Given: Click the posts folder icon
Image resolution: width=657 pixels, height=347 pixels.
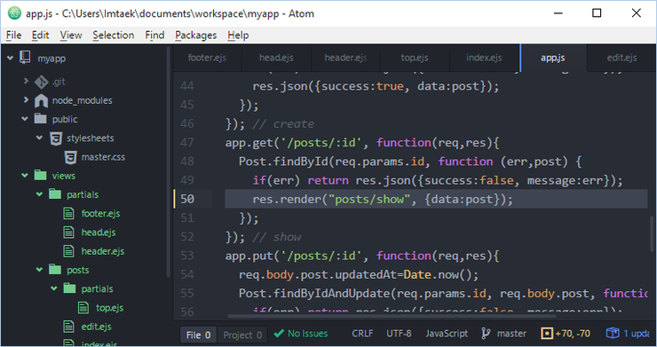Looking at the screenshot, I should click(55, 270).
